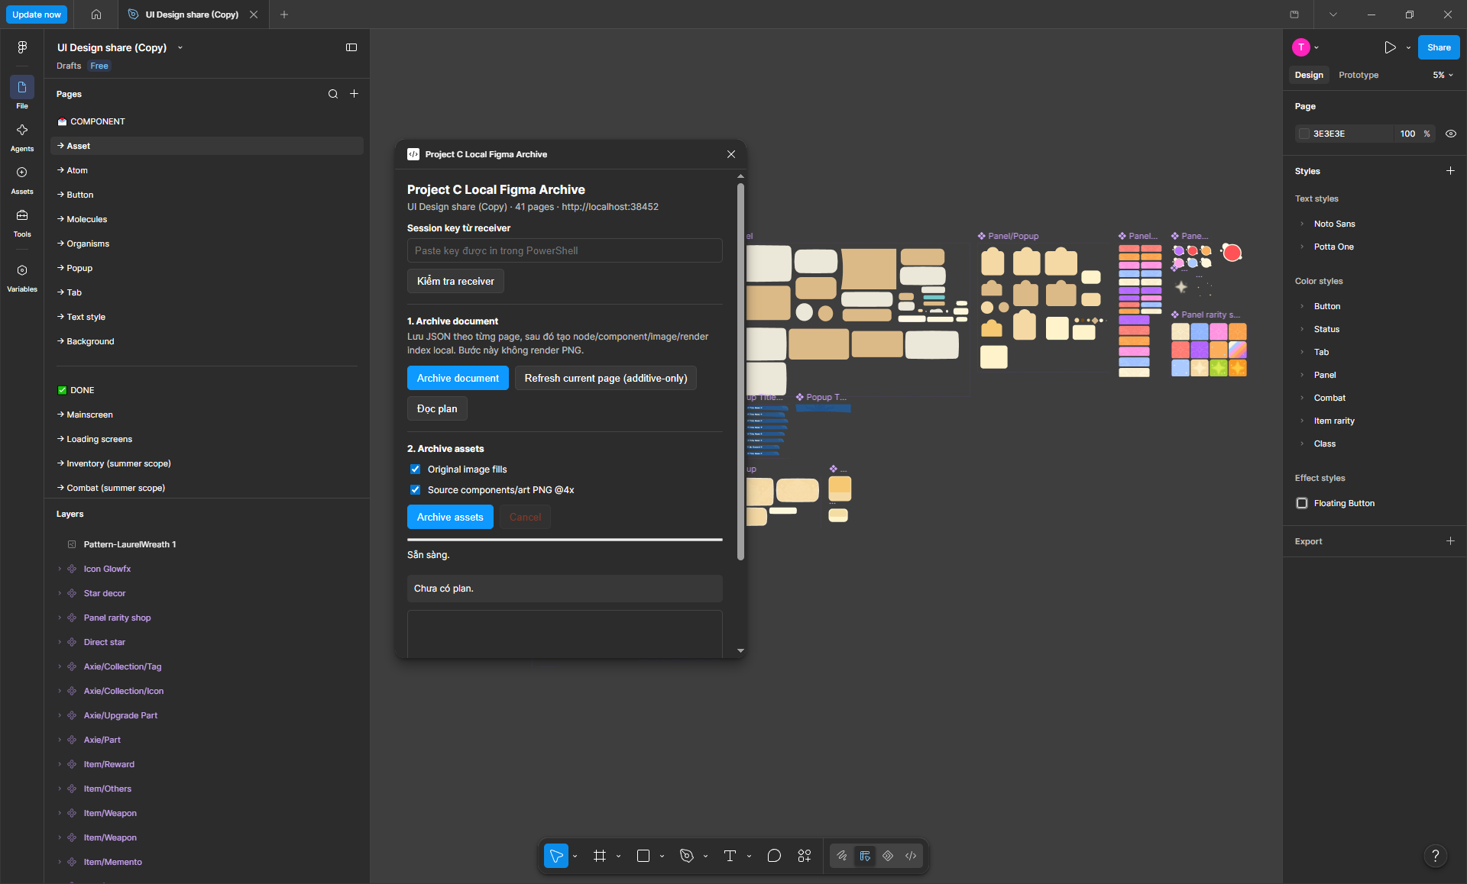Go to the home icon tab
Screen dimensions: 1467x884
(x=96, y=15)
